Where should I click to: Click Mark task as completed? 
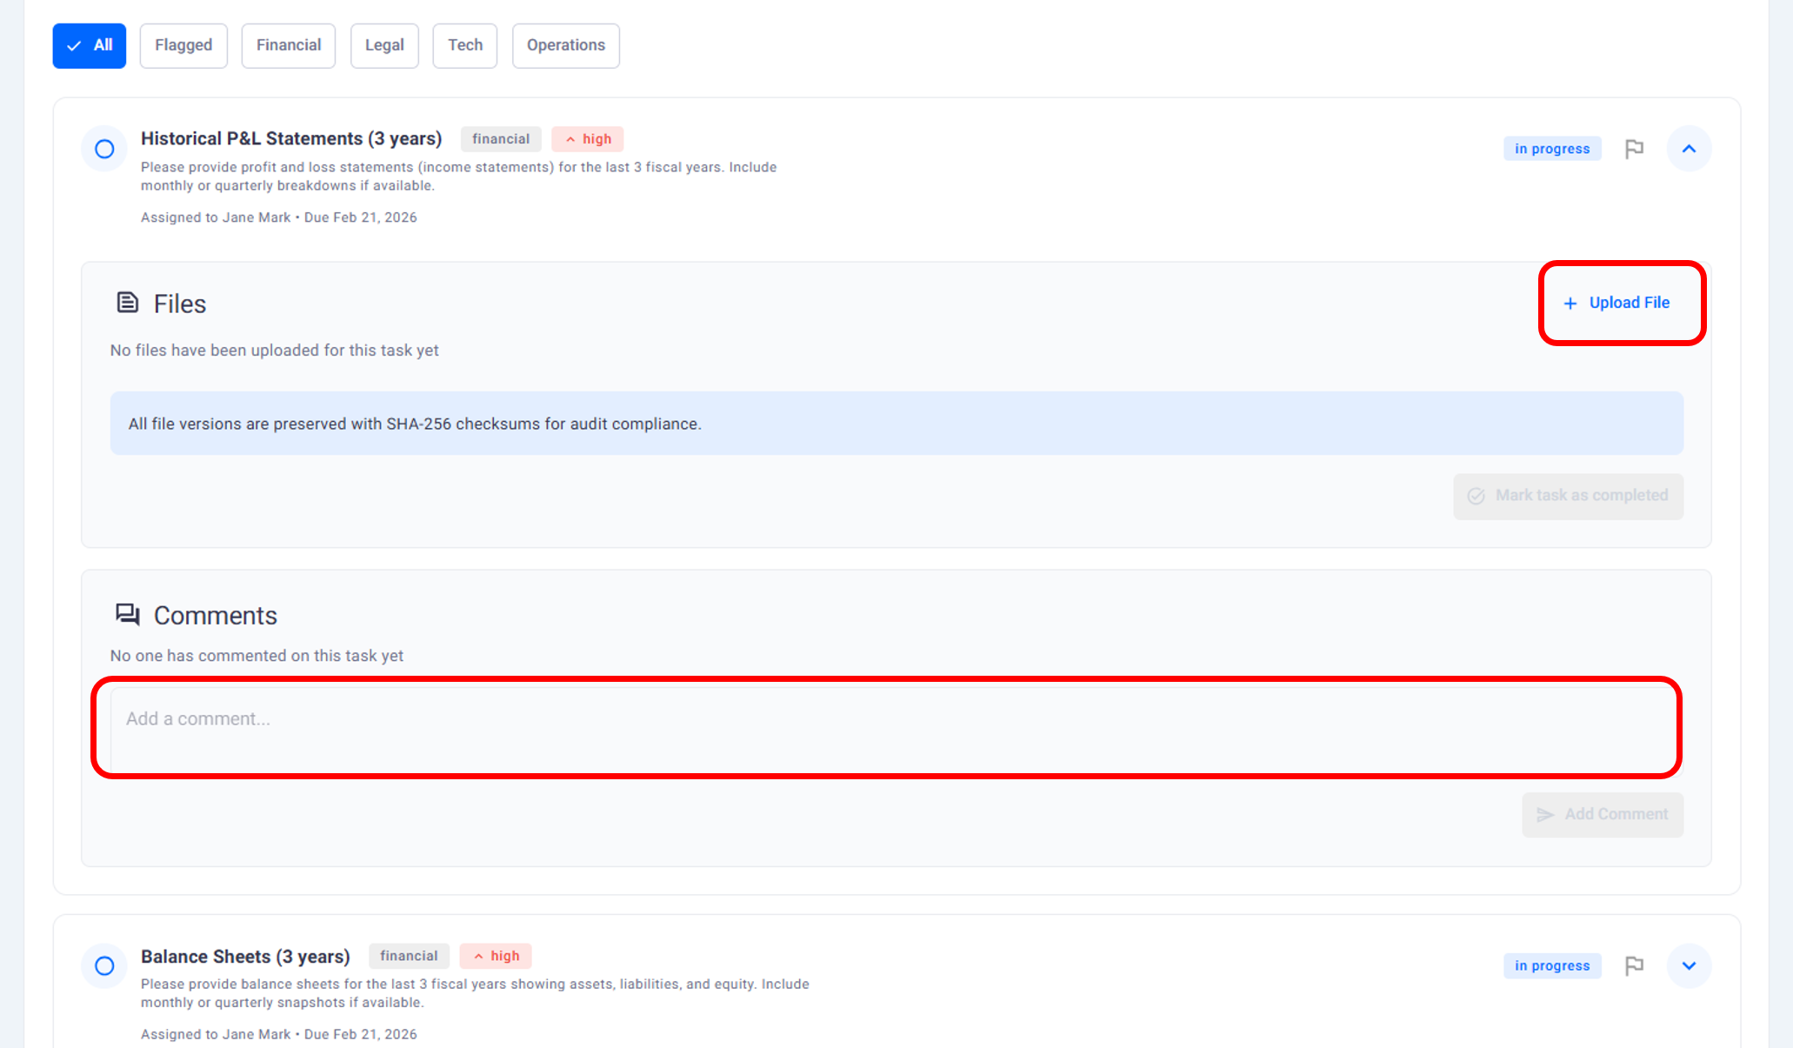[1568, 496]
